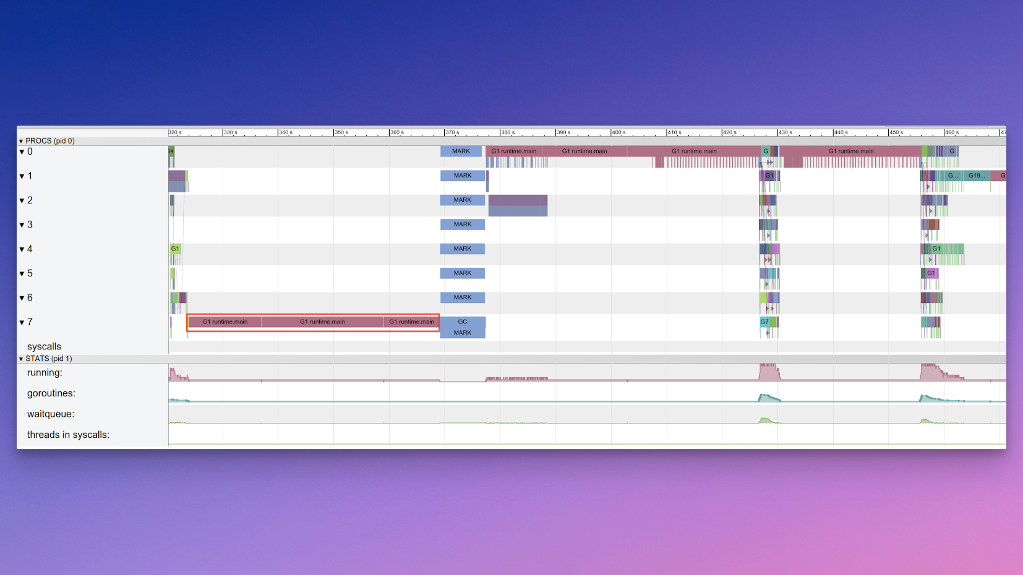Select proc 0 G1 runtime.main slice near 440 s

[x=851, y=151]
